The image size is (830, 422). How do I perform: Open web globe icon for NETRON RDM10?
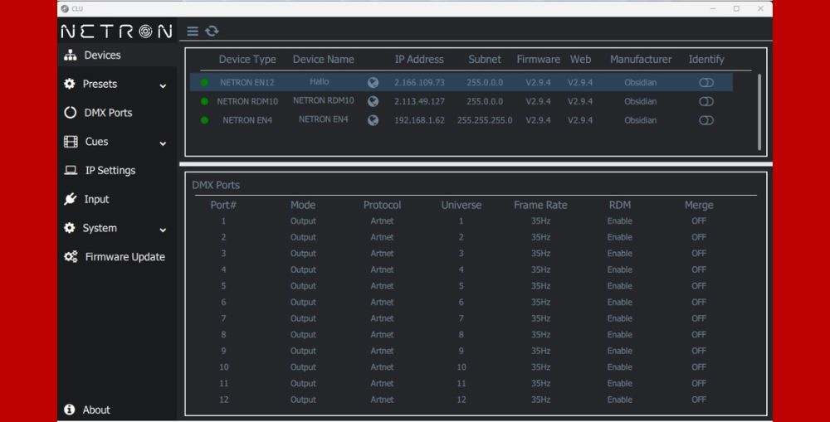[373, 101]
